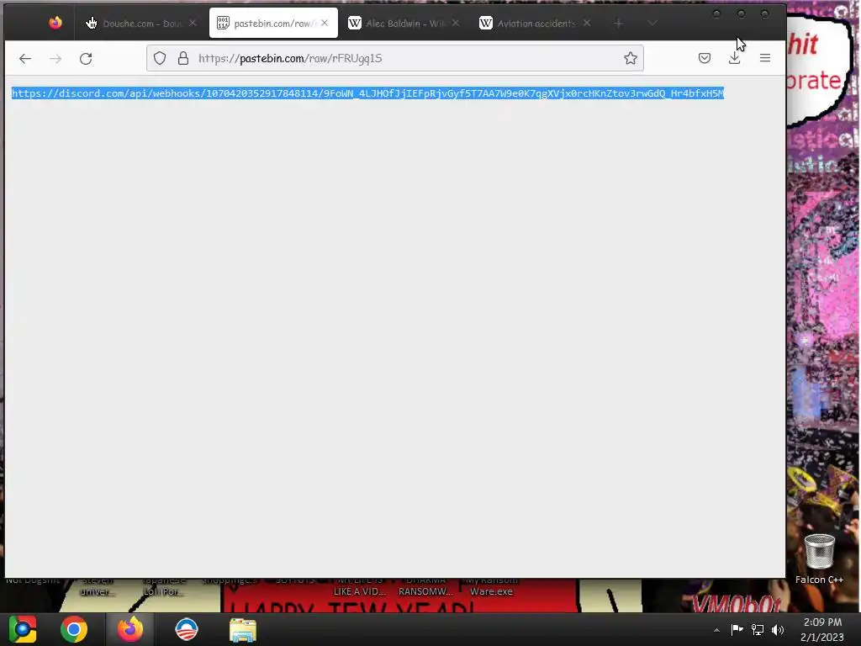Screen dimensions: 861x646
Task: Open the tracking protection shield icon
Action: [x=160, y=58]
